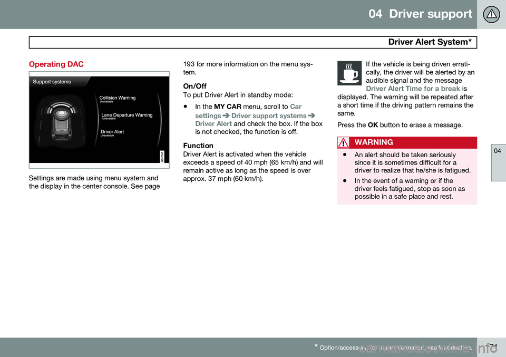Click the '193 for more information' text
Viewport: 506px width, 357px height.
point(248,68)
